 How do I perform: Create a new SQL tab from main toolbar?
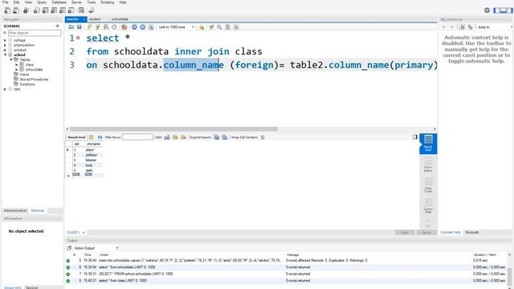point(7,10)
